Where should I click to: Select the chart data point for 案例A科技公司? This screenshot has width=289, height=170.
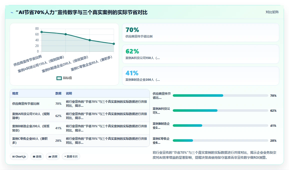65,34
